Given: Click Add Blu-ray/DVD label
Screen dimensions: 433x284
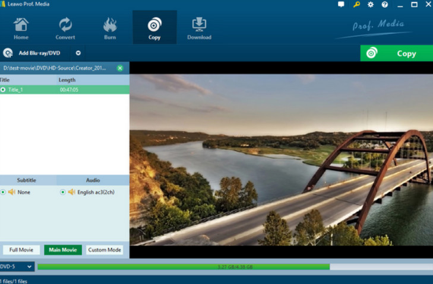Looking at the screenshot, I should click(39, 53).
